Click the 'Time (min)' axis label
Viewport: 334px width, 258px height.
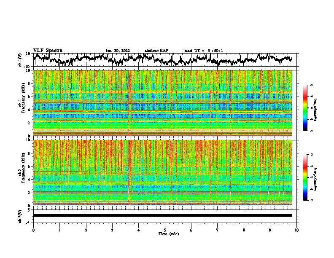169,234
